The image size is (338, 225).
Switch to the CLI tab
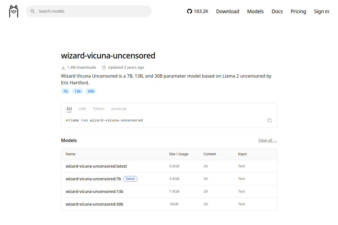pyautogui.click(x=69, y=109)
